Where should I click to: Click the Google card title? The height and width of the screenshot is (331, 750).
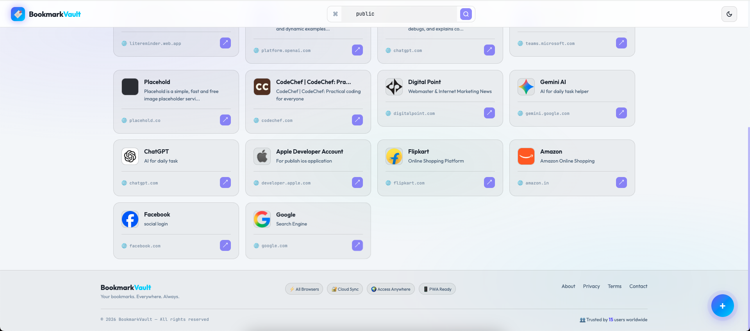point(286,215)
